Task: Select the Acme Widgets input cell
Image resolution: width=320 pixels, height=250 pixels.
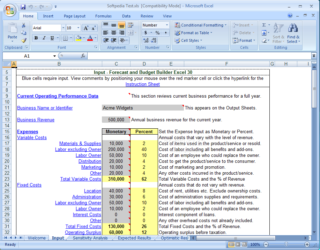Action: [143, 108]
